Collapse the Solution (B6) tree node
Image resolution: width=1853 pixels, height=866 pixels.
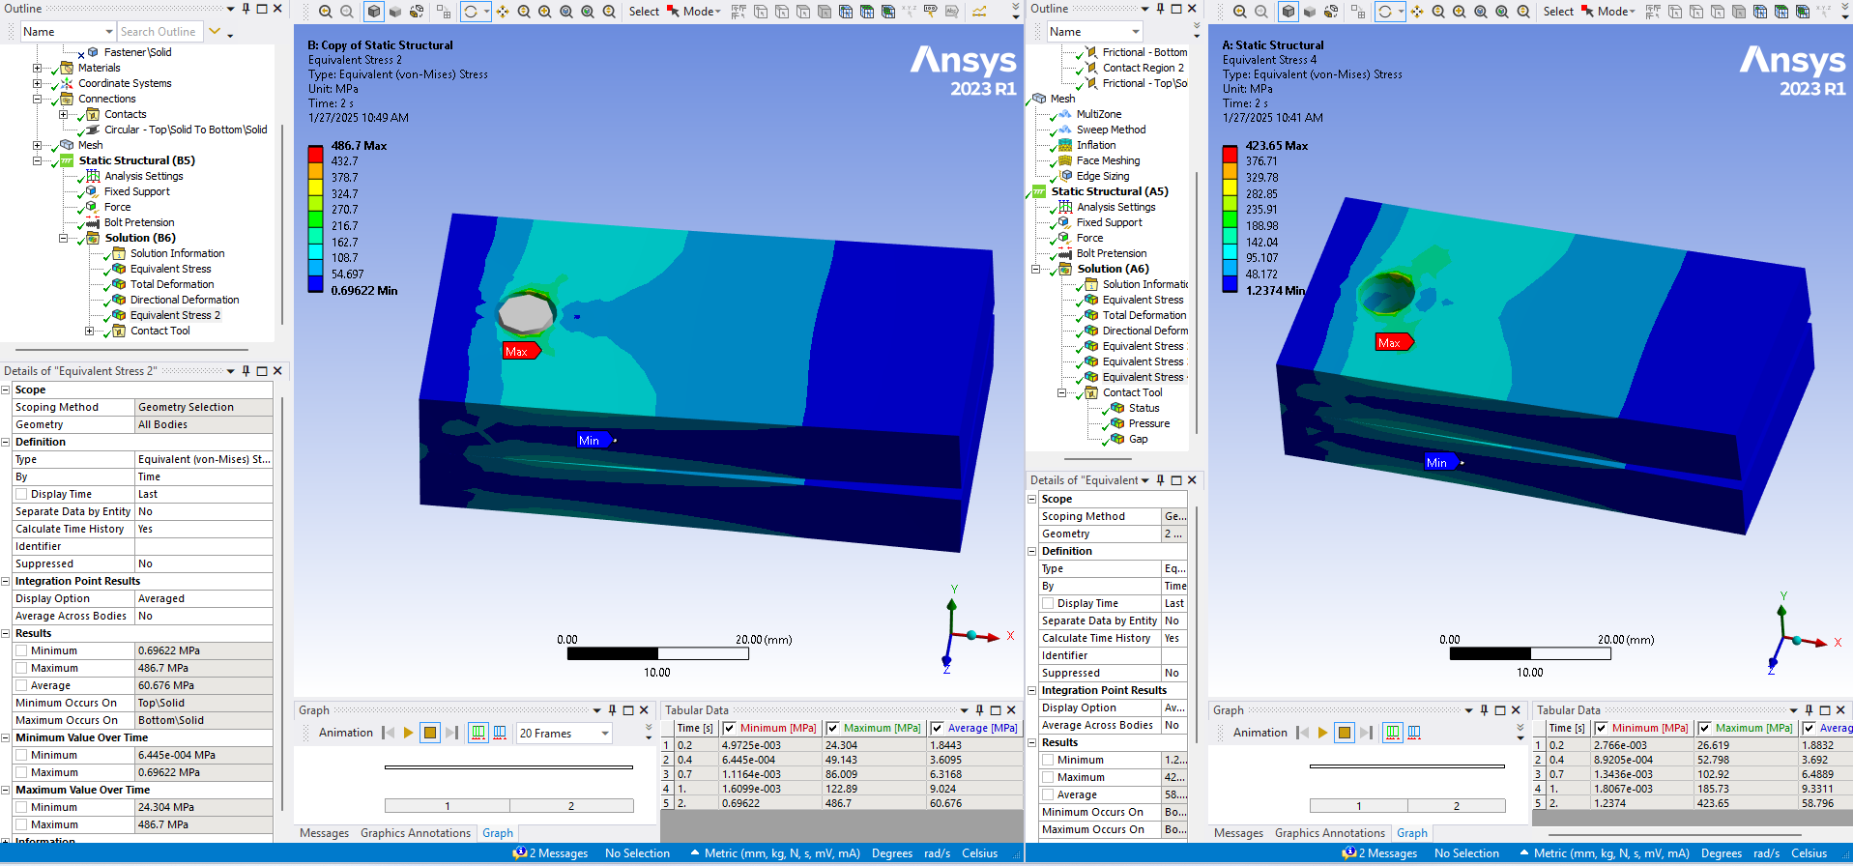64,238
